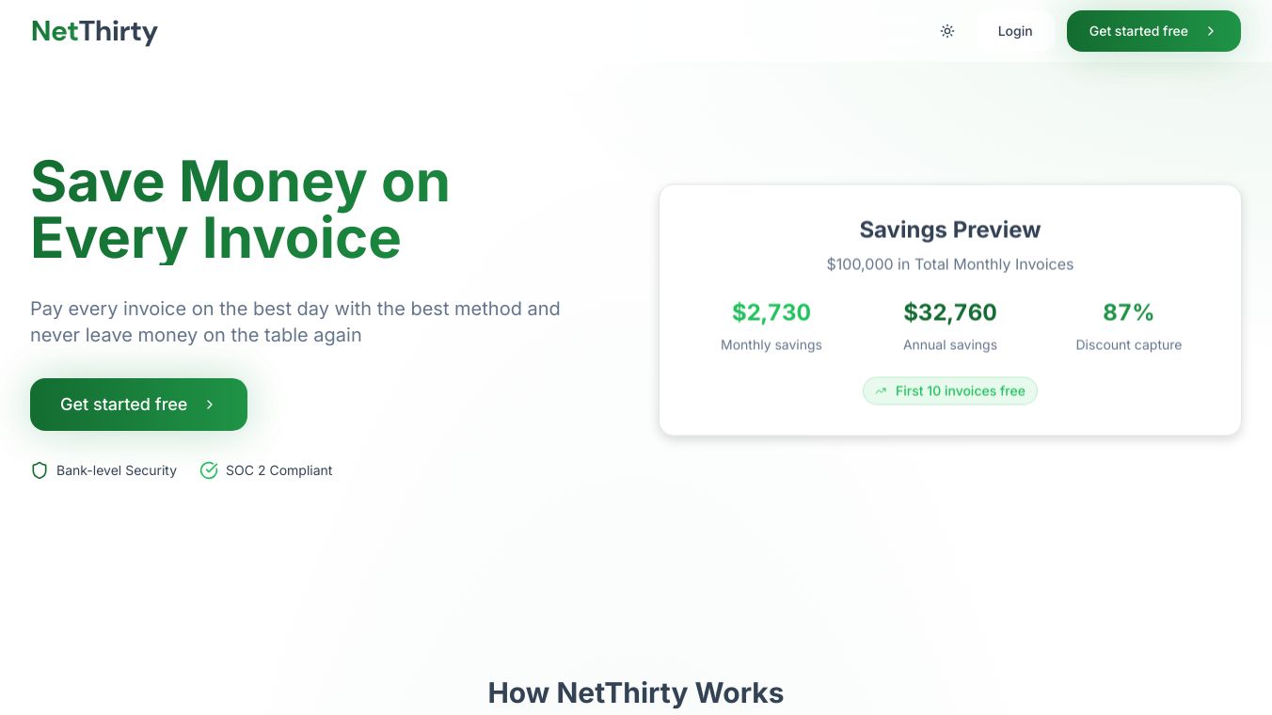Image resolution: width=1272 pixels, height=715 pixels.
Task: Click the $100,000 Total Monthly Invoices text
Action: click(x=949, y=264)
